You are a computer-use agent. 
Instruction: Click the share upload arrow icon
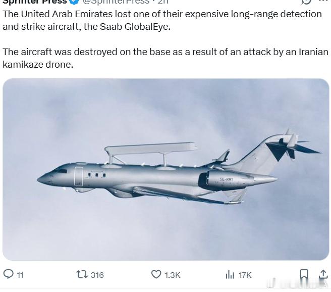(x=323, y=274)
